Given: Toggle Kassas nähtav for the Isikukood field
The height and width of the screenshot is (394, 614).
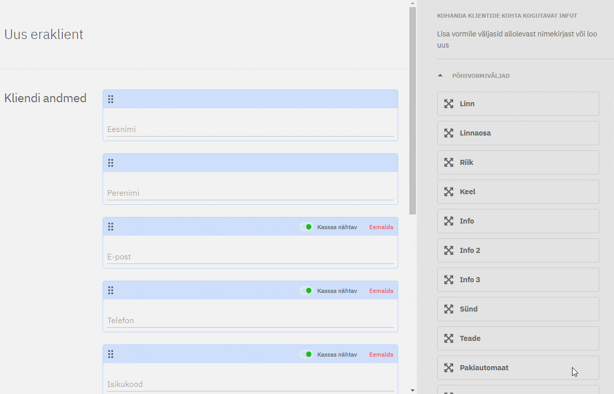Looking at the screenshot, I should coord(306,355).
